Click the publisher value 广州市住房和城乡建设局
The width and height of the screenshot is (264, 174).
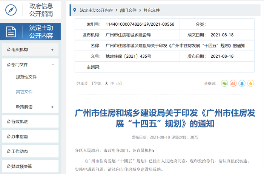pyautogui.click(x=128, y=35)
